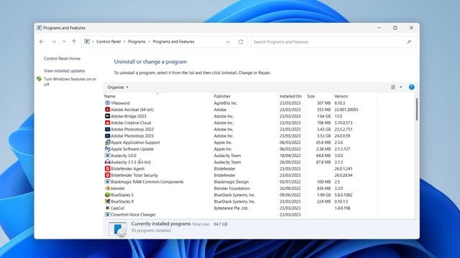Screen dimensions: 460x258
Task: Click the Adobe Bridge 2023 icon
Action: tap(107, 116)
